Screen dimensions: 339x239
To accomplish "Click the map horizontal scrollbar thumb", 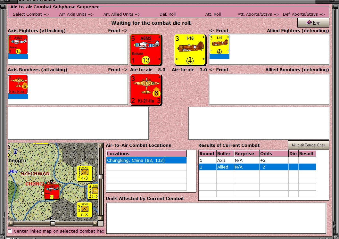I will [x=53, y=223].
